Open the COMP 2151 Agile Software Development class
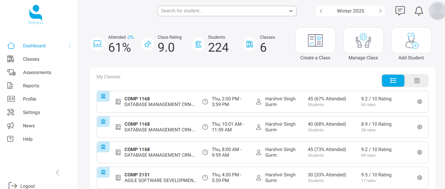445x189 pixels. (x=160, y=178)
